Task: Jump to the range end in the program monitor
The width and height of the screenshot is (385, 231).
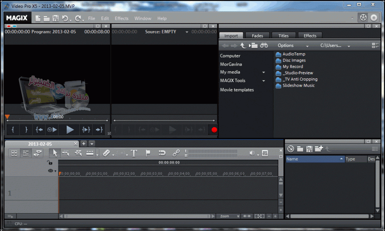Action: [99, 130]
